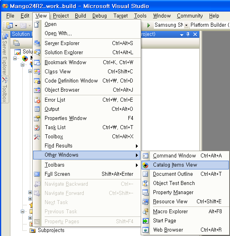Close the Solution Explorer panel
230x236 pixels.
coord(195,34)
